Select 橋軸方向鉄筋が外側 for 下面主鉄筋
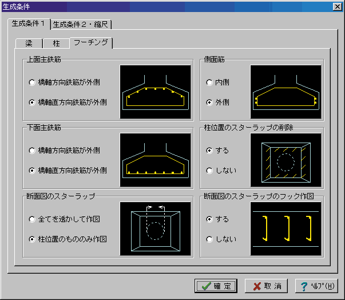The width and height of the screenshot is (345, 300). pyautogui.click(x=32, y=151)
